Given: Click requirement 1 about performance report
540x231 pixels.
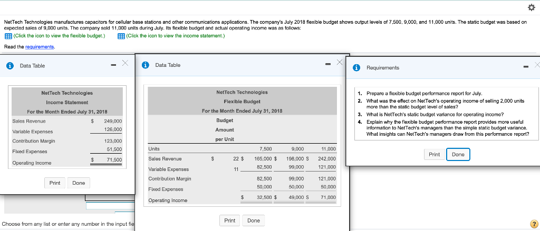Looking at the screenshot, I should [425, 94].
